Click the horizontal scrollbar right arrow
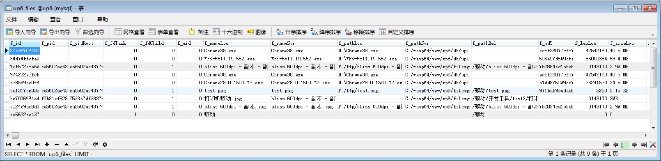 pyautogui.click(x=645, y=135)
